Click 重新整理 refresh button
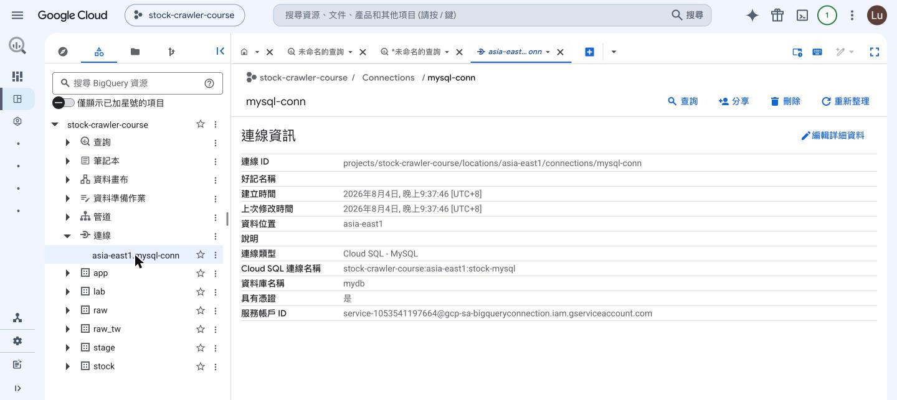 (845, 101)
